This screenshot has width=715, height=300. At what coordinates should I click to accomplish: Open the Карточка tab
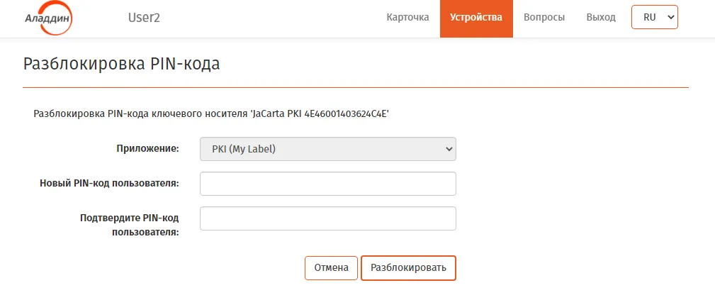tap(407, 17)
